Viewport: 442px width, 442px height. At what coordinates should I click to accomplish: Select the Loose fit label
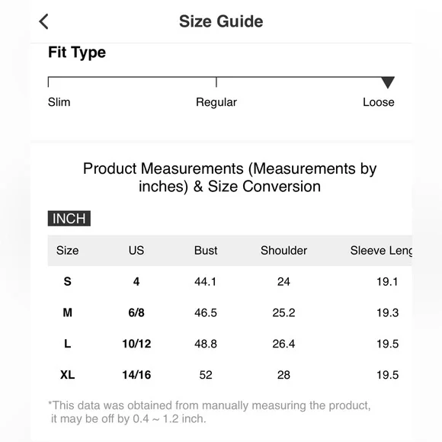point(379,102)
